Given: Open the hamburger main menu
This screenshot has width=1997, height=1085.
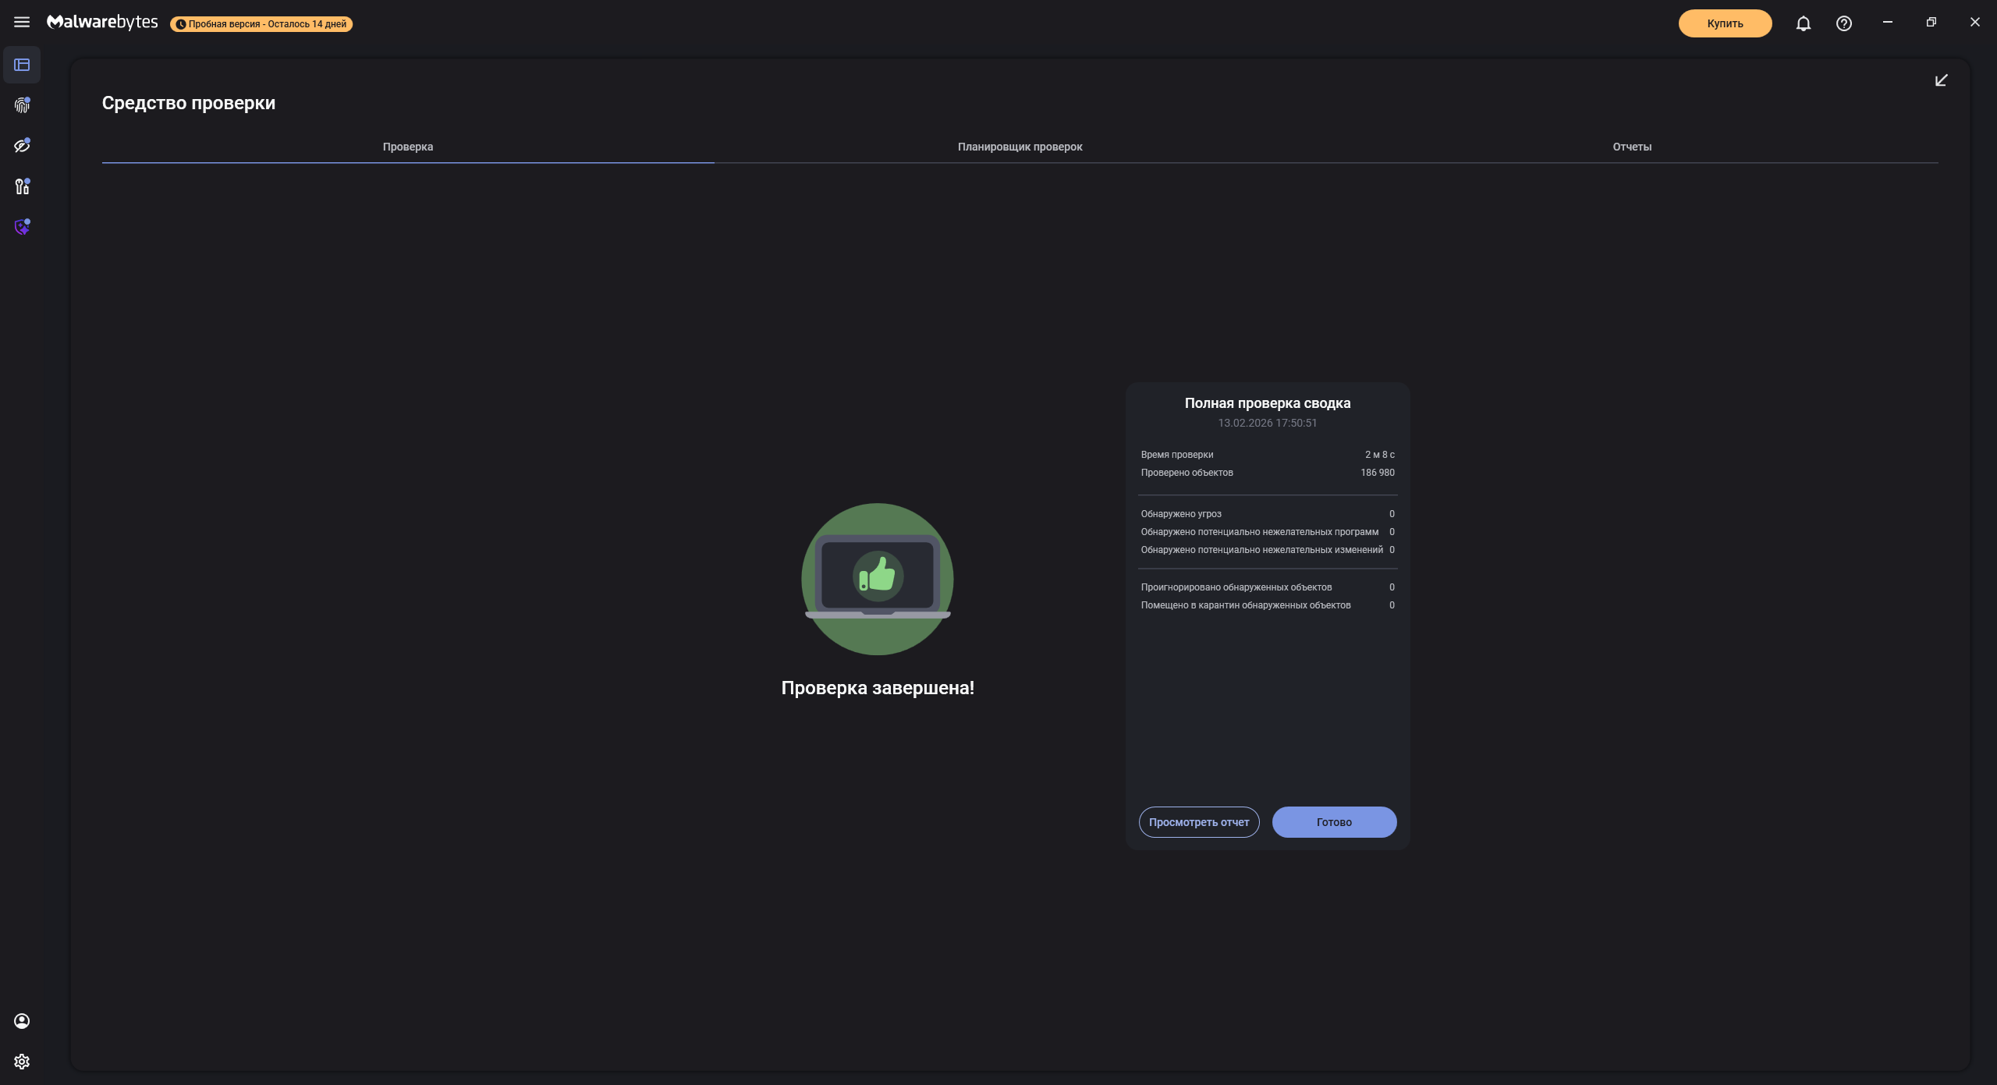Looking at the screenshot, I should [22, 23].
